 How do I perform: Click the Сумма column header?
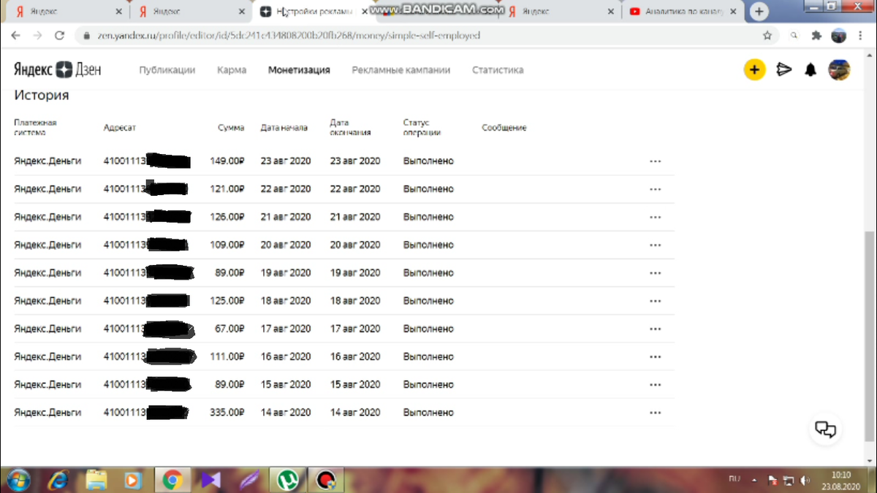point(231,128)
